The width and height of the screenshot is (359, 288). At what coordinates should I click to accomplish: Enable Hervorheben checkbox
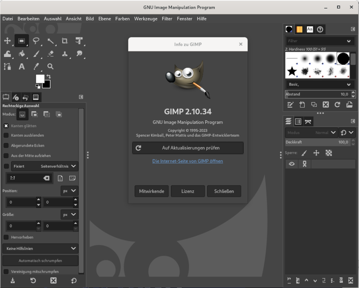(6, 237)
